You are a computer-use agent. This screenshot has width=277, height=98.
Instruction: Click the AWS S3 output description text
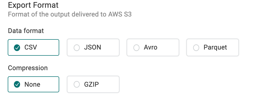70,14
